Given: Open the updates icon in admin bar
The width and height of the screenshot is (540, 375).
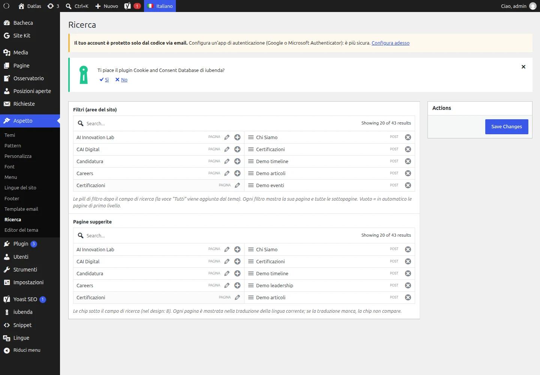Looking at the screenshot, I should (x=53, y=6).
